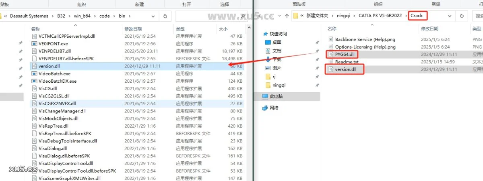Open 网络 (Network) in the navigation pane
This screenshot has width=483, height=181.
(x=274, y=108)
